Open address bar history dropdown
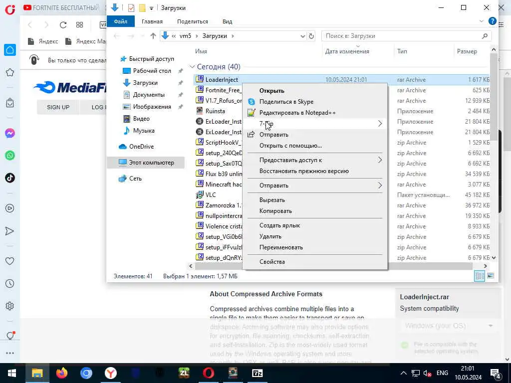 302,36
